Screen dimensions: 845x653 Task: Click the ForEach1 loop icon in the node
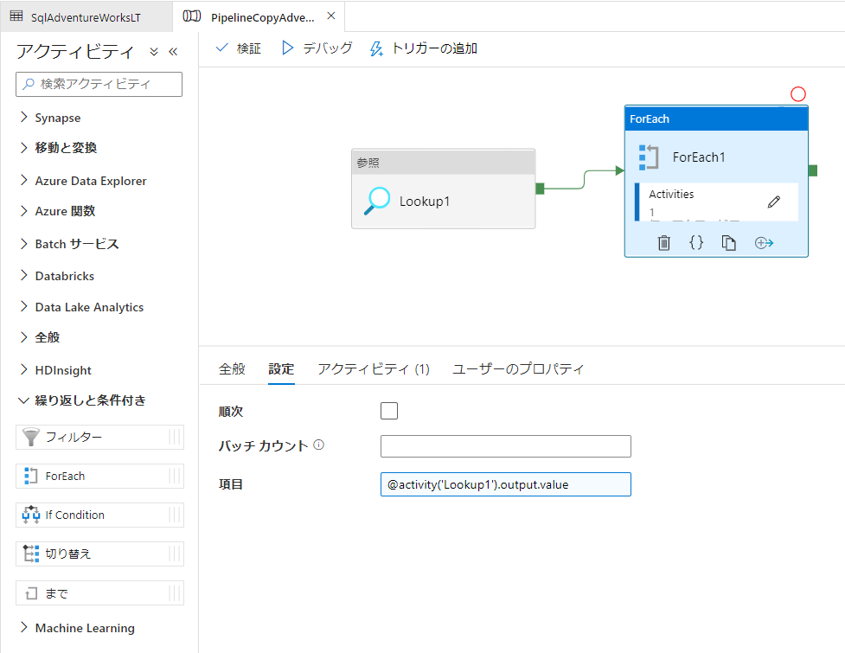tap(649, 157)
